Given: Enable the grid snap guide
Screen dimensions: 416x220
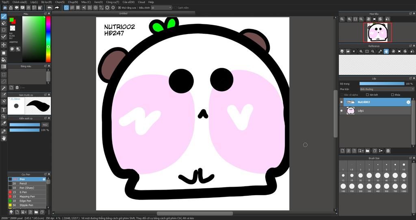Looking at the screenshot, I should (78, 8).
